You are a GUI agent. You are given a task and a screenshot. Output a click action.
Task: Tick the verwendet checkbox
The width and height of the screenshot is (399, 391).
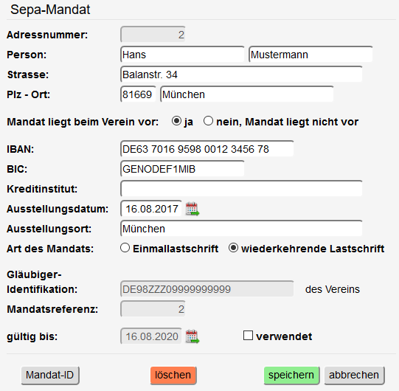(248, 336)
